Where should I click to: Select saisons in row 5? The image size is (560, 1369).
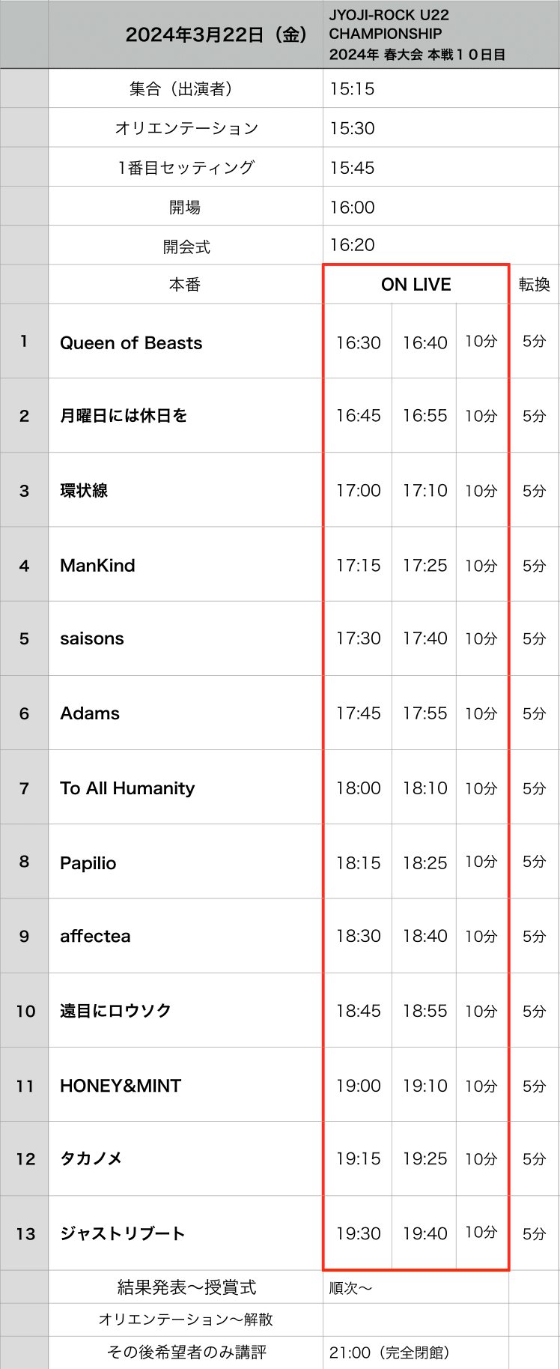92,638
